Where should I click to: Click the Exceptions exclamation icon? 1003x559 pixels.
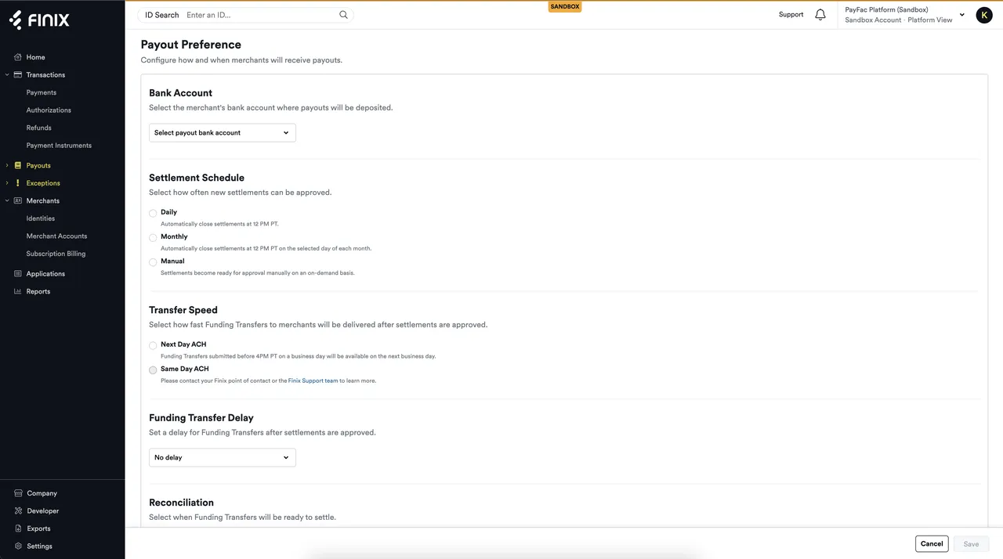point(18,182)
